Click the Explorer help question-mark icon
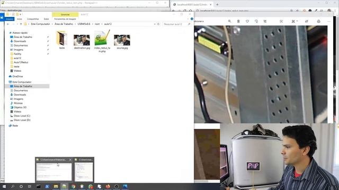Screen dimensions: 339x190 (192, 19)
